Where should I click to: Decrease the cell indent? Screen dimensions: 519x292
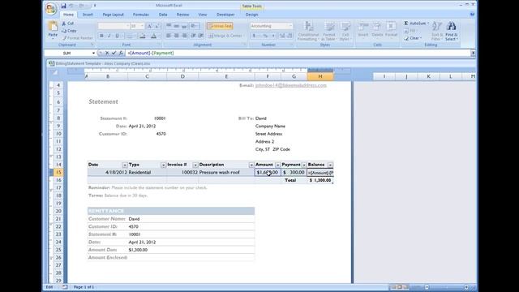(x=193, y=36)
